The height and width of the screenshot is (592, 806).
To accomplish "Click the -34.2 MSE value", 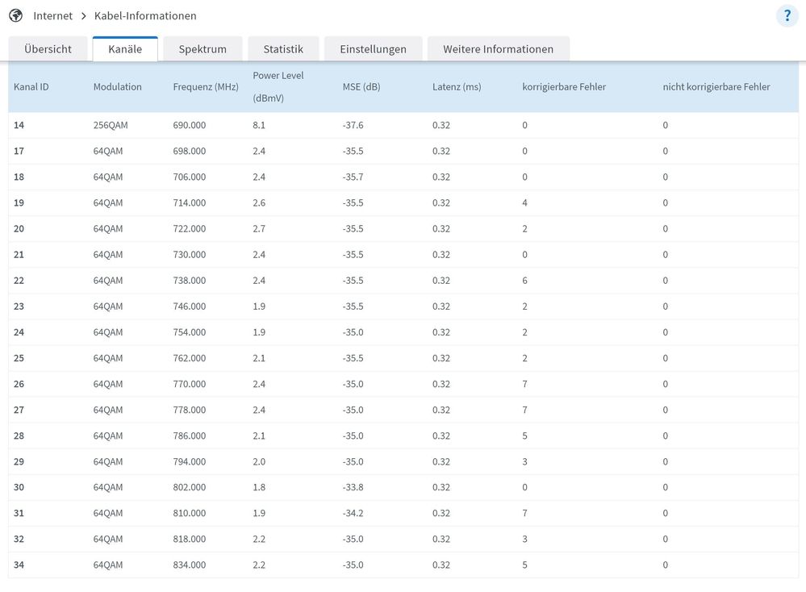I will [x=353, y=513].
